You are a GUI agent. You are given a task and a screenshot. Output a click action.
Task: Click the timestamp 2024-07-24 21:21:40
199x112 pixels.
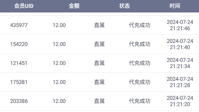(x=180, y=44)
